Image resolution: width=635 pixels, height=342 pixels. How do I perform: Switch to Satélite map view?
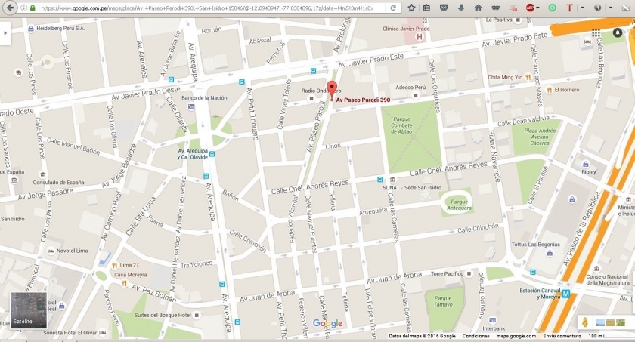pos(23,310)
